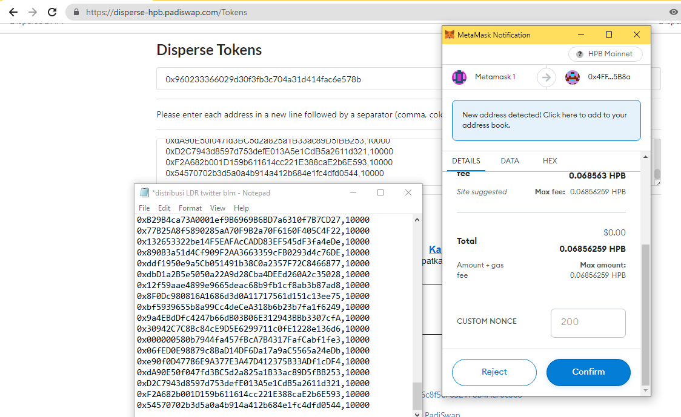Click the Notepad line starting 0x8F0Dc98081
The image size is (681, 417).
[x=253, y=296]
